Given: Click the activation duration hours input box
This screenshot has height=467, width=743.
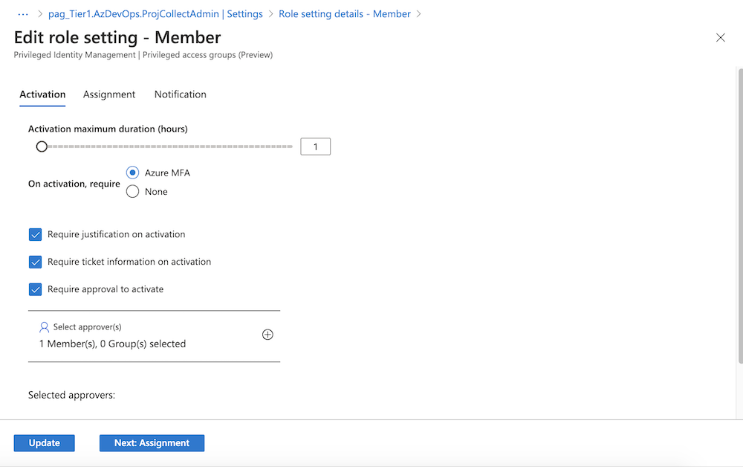Looking at the screenshot, I should (x=316, y=146).
